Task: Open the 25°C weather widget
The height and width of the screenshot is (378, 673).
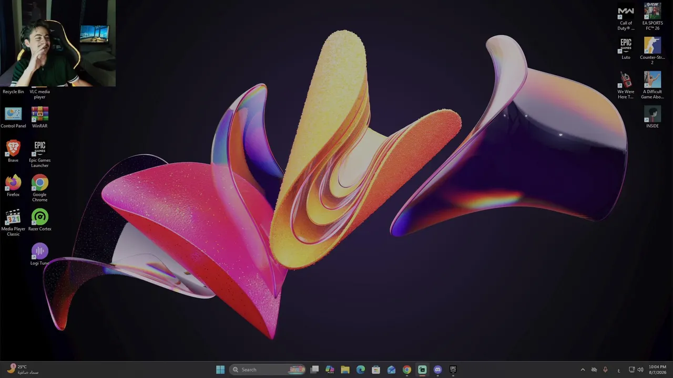Action: [x=24, y=370]
